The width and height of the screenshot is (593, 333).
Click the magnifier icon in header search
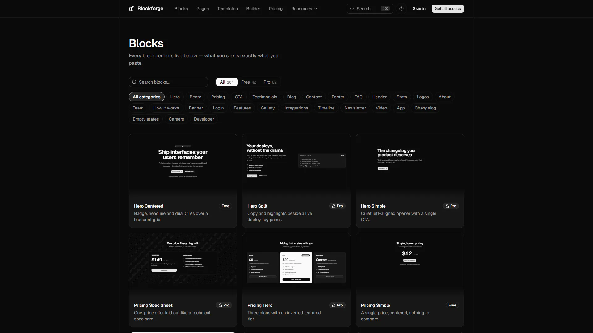(x=352, y=9)
